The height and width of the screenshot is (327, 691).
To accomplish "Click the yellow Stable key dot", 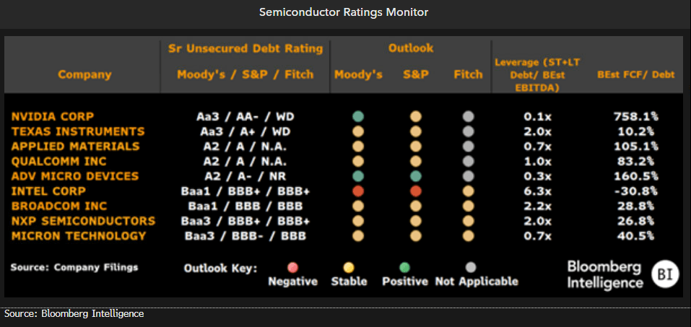I will [x=349, y=268].
